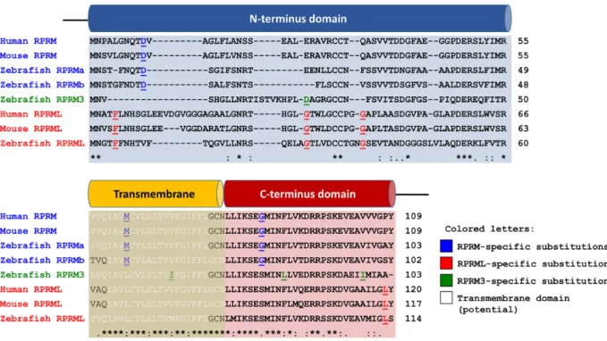Click residue count 114 for Zebrafish RPRML
607x341 pixels.
413,319
